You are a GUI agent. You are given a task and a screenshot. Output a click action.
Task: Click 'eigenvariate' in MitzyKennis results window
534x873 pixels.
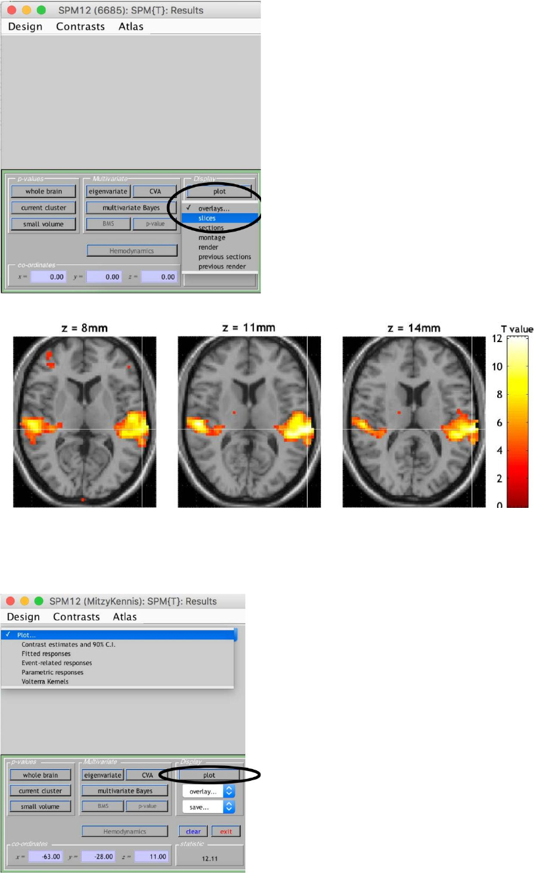(102, 775)
